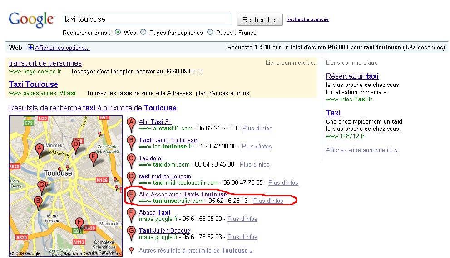Viewport: 450px width, 258px height.
Task: Click map pin A near Minimes
Action: [x=40, y=151]
